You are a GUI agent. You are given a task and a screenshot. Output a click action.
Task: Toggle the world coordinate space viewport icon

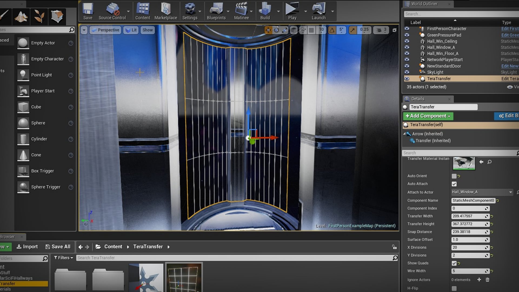[x=294, y=30]
